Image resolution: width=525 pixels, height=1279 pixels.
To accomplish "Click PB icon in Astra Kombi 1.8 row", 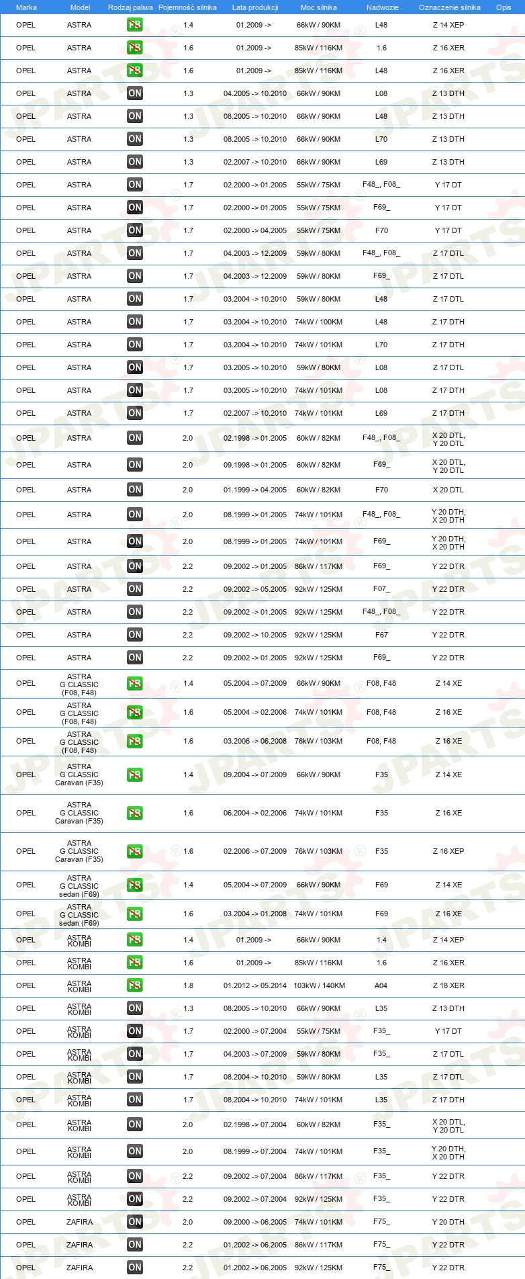I will [x=135, y=985].
